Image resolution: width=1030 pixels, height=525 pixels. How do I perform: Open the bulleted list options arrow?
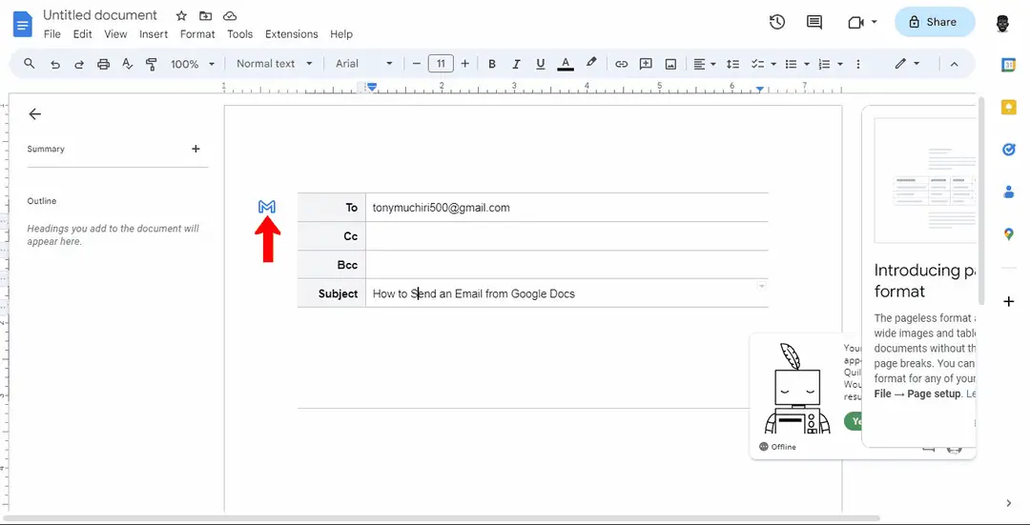pyautogui.click(x=807, y=64)
